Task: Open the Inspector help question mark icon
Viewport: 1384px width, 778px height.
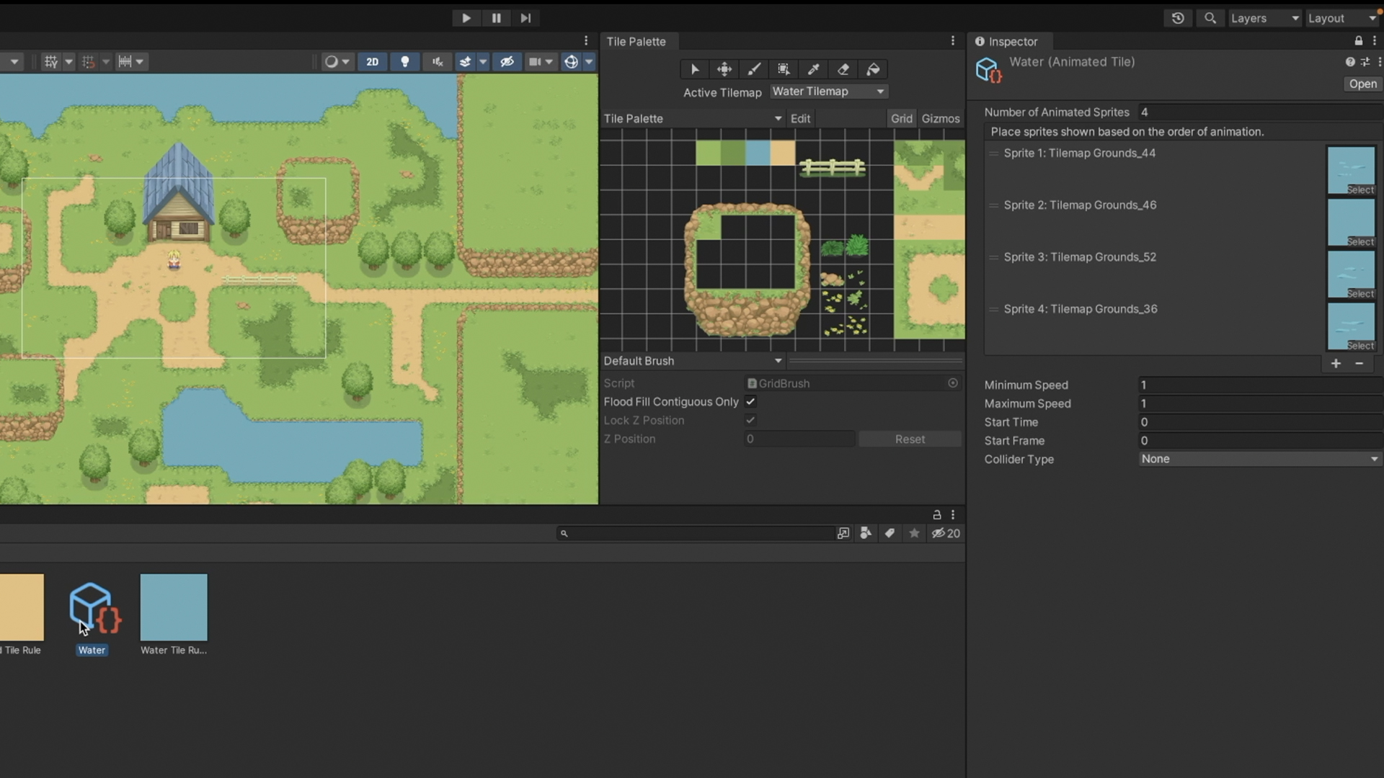Action: tap(1349, 62)
